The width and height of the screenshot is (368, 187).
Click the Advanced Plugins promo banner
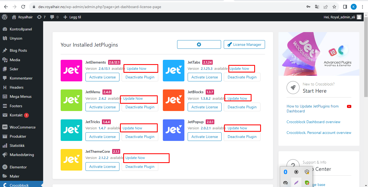tap(319, 54)
